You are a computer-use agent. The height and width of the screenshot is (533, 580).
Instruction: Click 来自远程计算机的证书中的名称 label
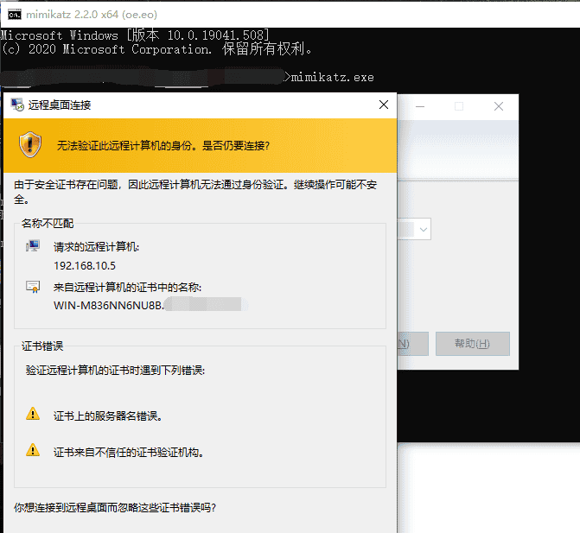(128, 287)
